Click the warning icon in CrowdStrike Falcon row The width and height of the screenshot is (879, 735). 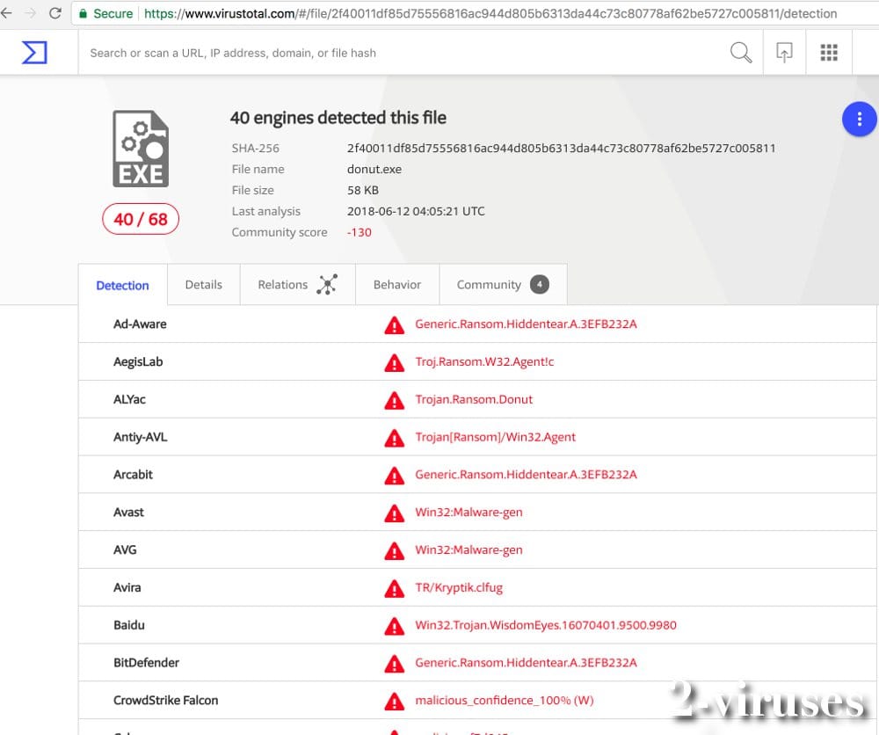click(394, 701)
